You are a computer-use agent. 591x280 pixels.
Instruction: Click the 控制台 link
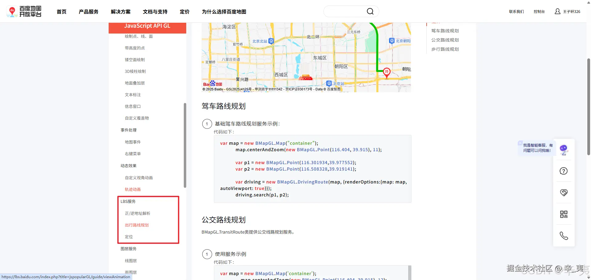[x=539, y=11]
